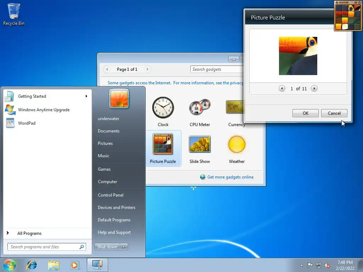Go to previous page in gadget gallery
Viewport: 363px width, 272px height.
click(x=107, y=69)
